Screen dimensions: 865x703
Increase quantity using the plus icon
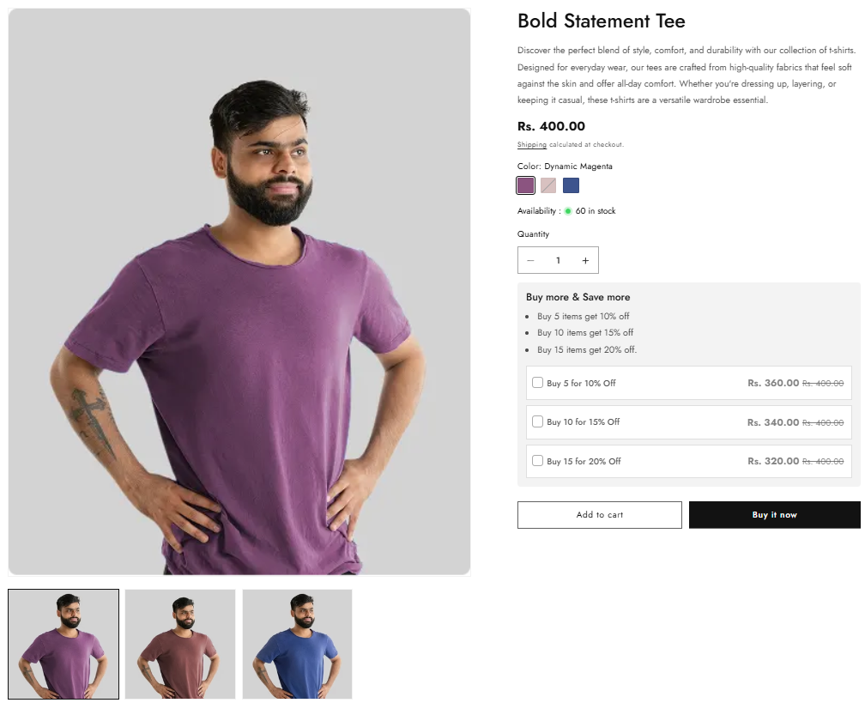pyautogui.click(x=585, y=259)
